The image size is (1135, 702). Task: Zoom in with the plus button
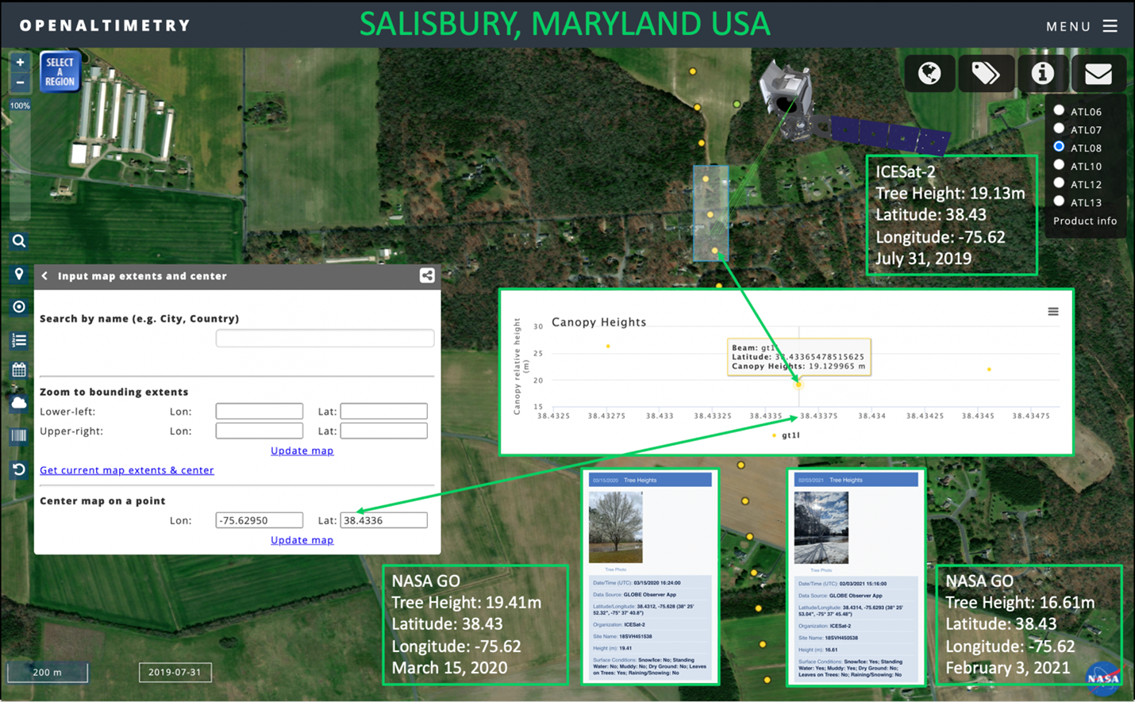[x=20, y=63]
